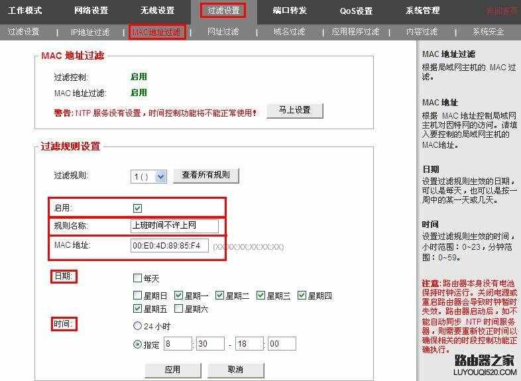Click the 时间 help heading in sidebar
521x381 pixels.
coord(431,224)
